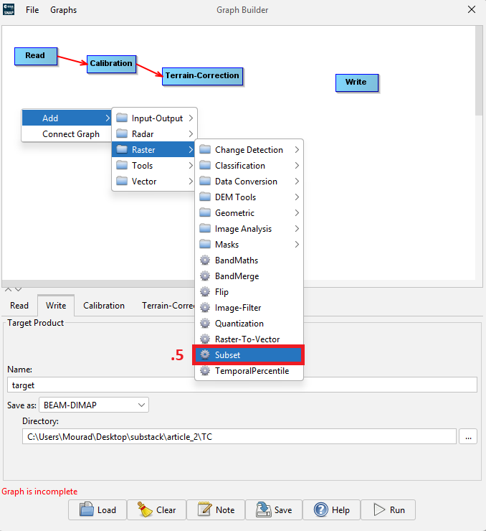Add the Raster-To-Vector operator

249,339
